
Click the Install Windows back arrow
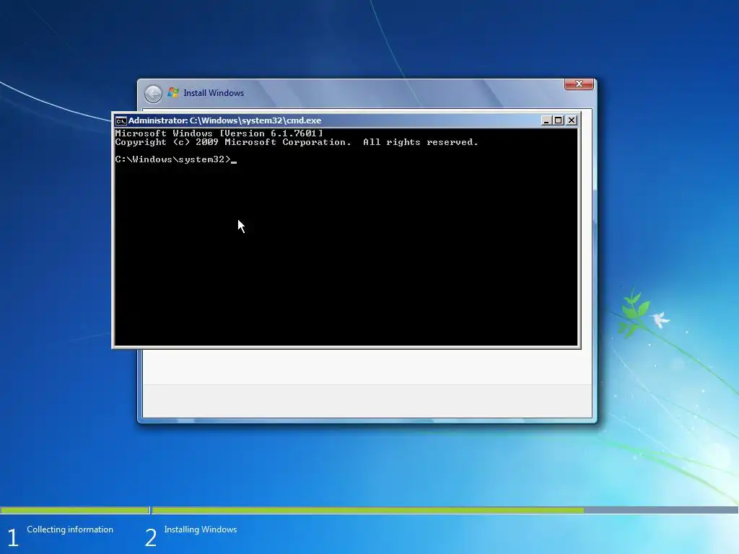(153, 94)
